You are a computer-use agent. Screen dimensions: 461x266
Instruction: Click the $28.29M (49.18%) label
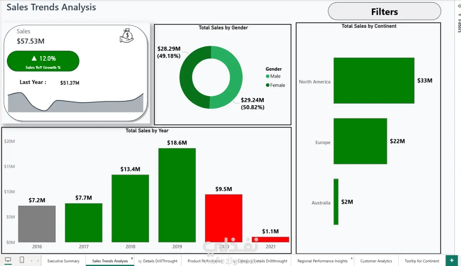click(x=169, y=52)
